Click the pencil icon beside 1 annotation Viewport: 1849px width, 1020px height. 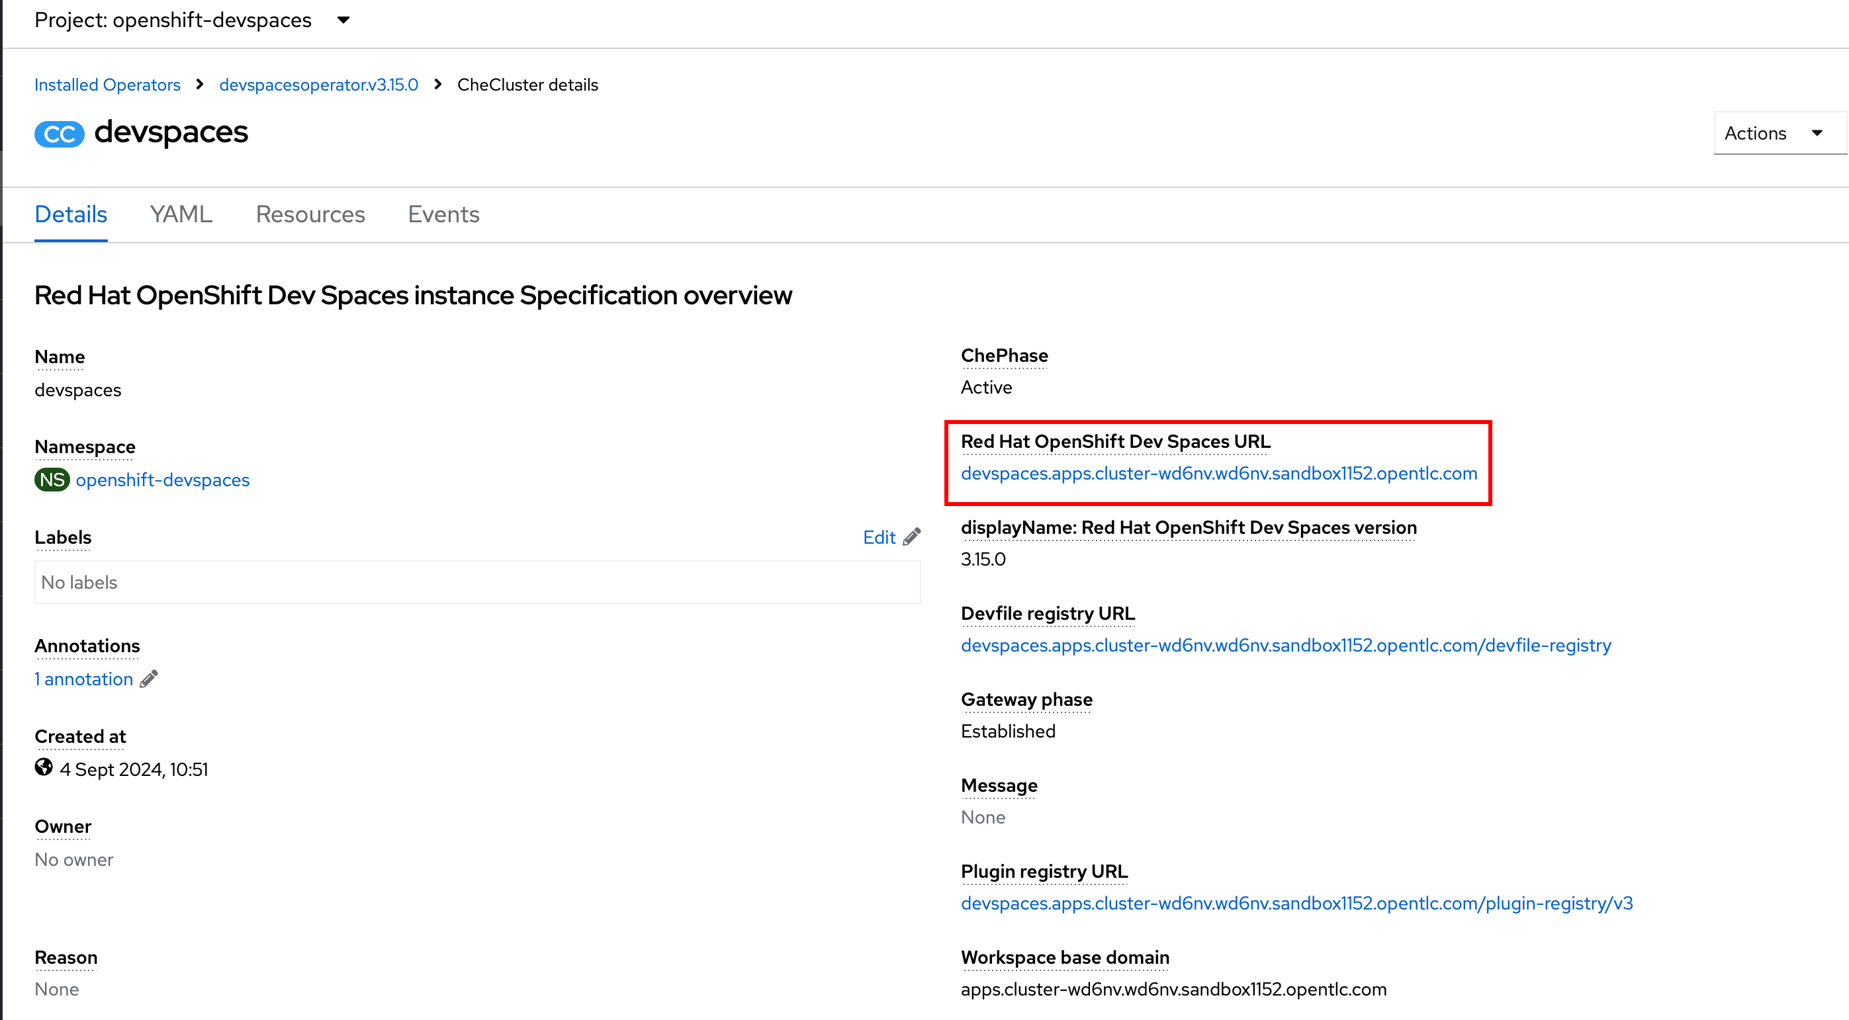click(150, 678)
